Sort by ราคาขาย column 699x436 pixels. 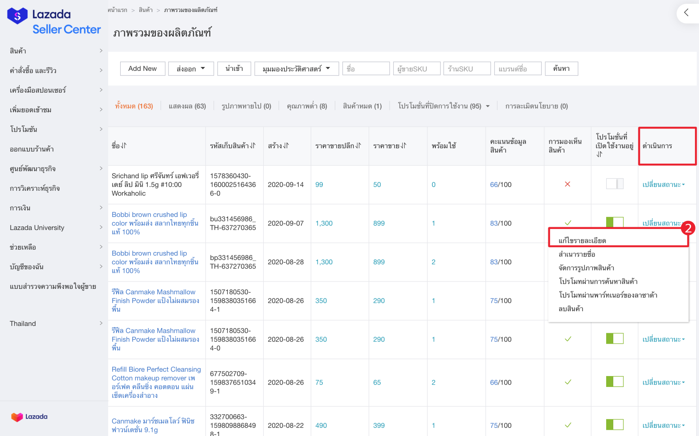tap(403, 146)
